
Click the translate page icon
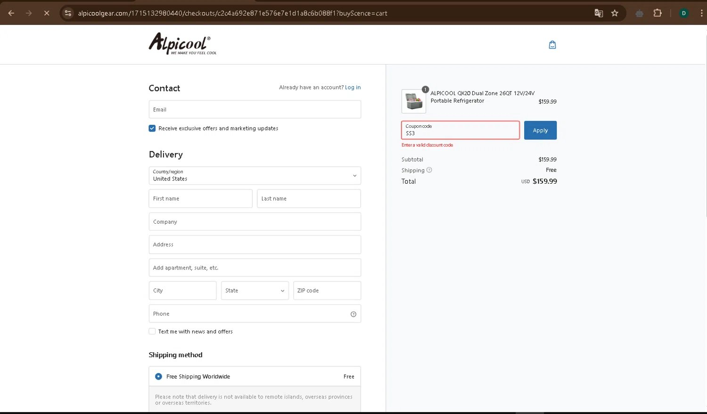(x=599, y=13)
